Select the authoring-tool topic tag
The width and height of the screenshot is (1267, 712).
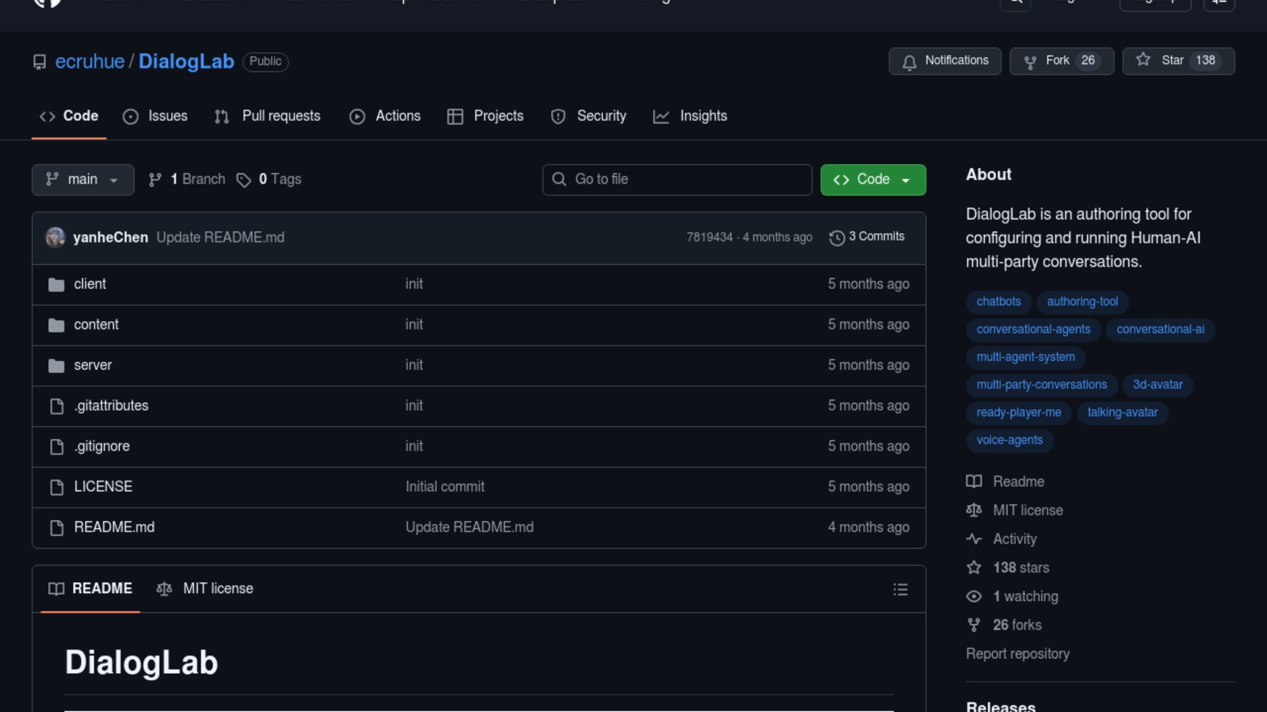pos(1082,302)
